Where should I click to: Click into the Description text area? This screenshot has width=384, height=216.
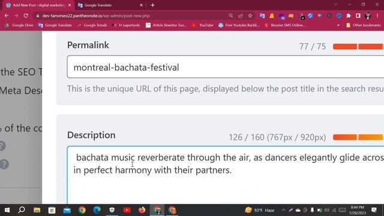pyautogui.click(x=226, y=175)
